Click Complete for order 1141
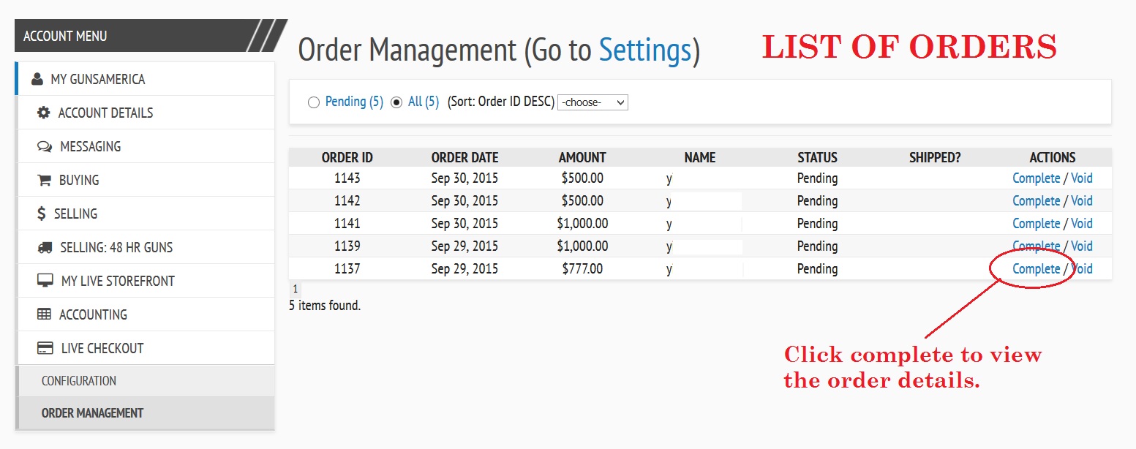1136x449 pixels. click(1036, 224)
